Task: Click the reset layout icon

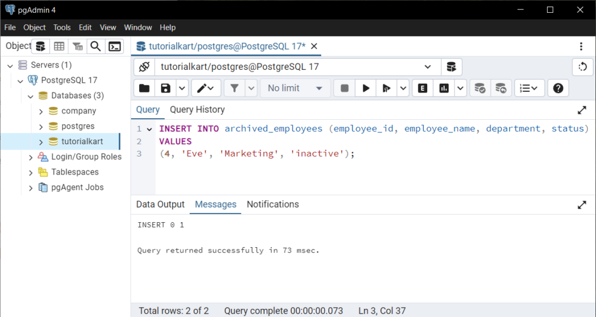Action: tap(583, 67)
